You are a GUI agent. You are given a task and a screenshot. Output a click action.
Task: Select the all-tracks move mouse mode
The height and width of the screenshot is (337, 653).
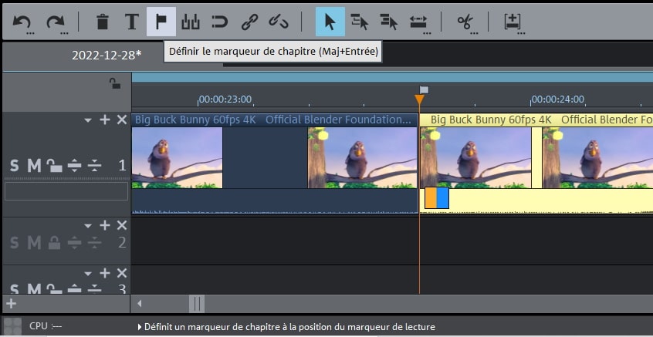point(389,22)
